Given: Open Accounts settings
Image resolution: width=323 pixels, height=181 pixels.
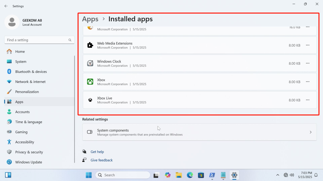Looking at the screenshot, I should [x=39, y=112].
